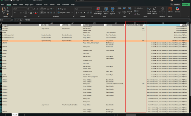
Task: Open Find & Select
Action: pyautogui.click(x=154, y=11)
